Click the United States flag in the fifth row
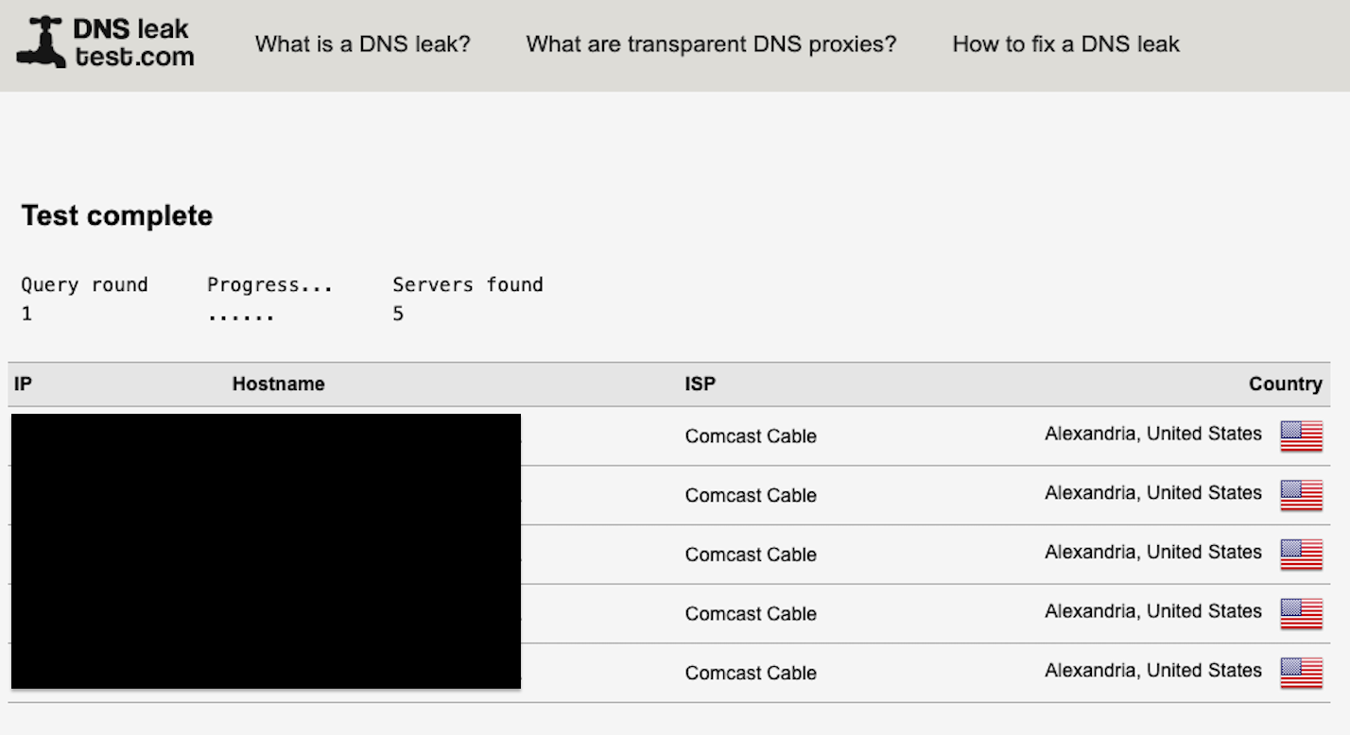Viewport: 1350px width, 735px height. [x=1301, y=672]
